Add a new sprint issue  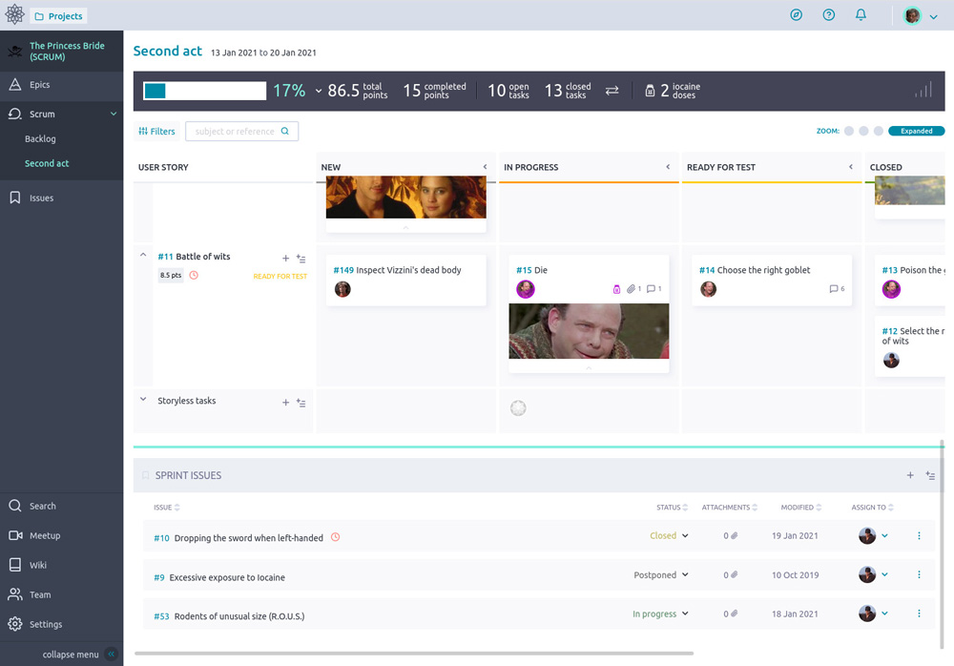pyautogui.click(x=910, y=475)
